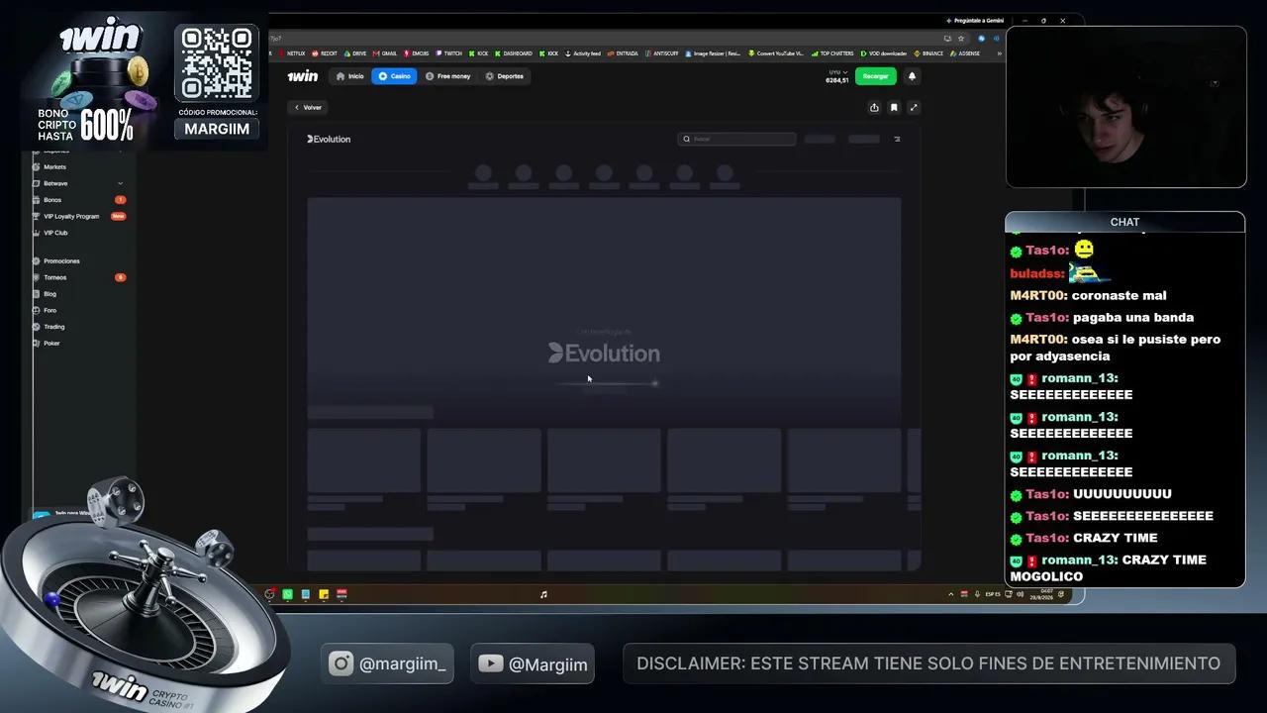Open the Free money tab

click(447, 76)
